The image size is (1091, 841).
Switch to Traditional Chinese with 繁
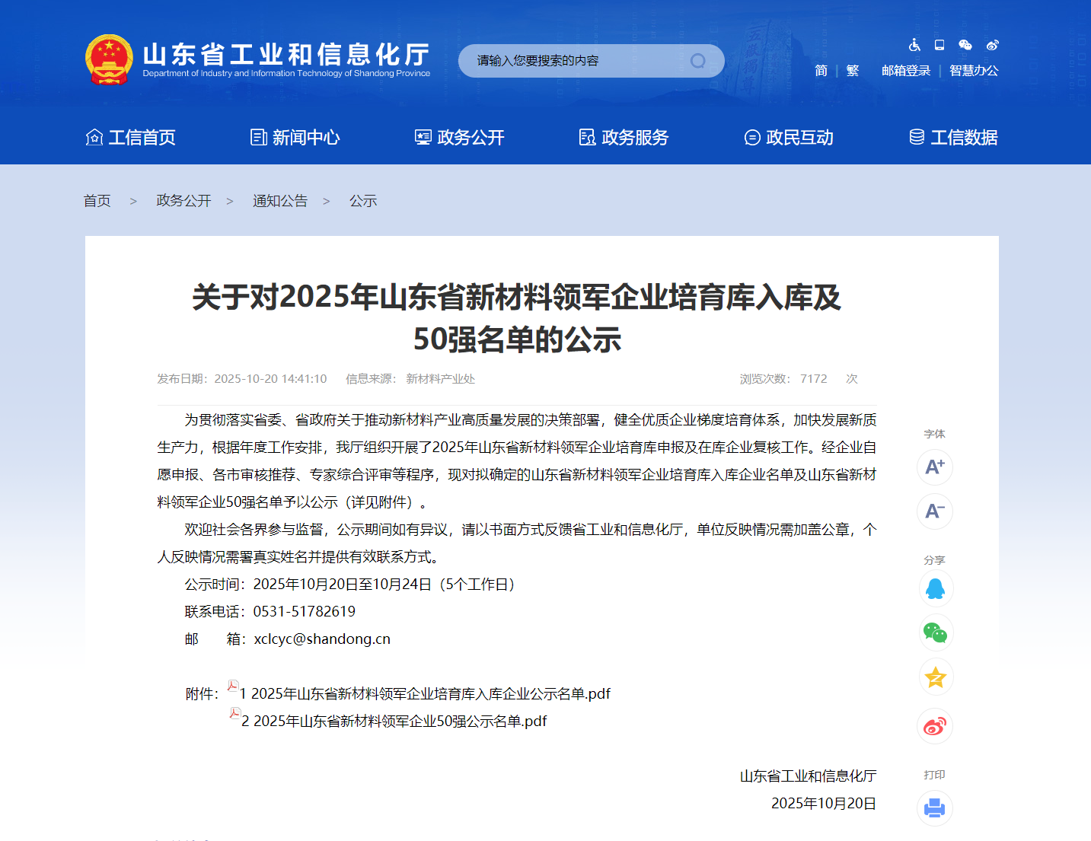pos(853,71)
